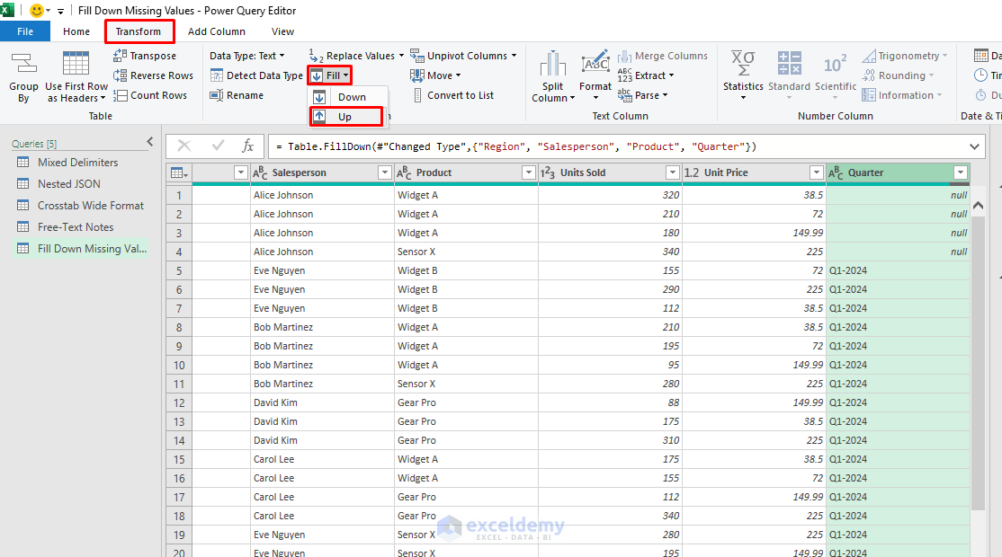Click the Merge Columns icon
Viewport: 1002px width, 557px height.
tap(624, 56)
